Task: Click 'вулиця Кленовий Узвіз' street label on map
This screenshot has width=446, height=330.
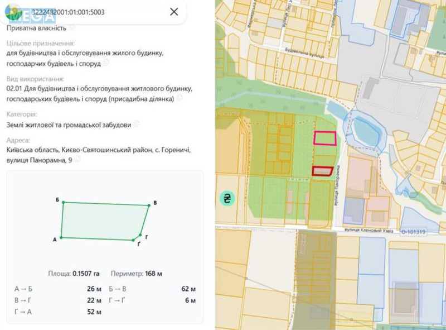Action: (369, 230)
